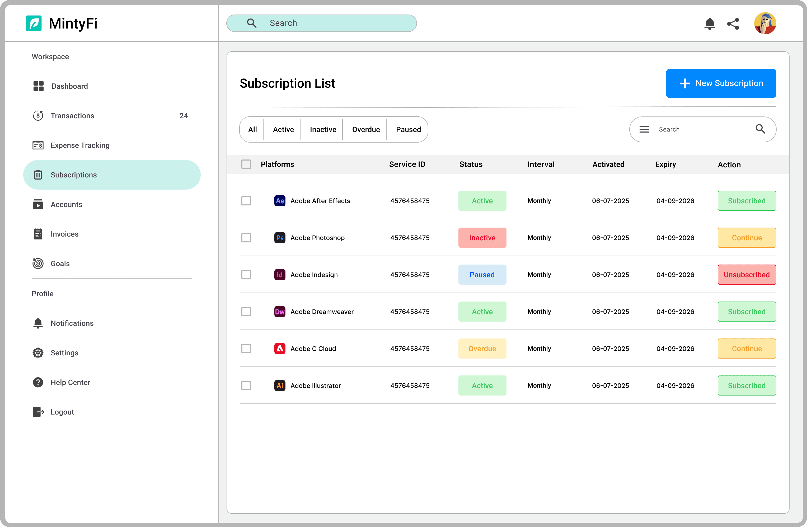
Task: Click the Expense Tracking icon
Action: click(38, 145)
